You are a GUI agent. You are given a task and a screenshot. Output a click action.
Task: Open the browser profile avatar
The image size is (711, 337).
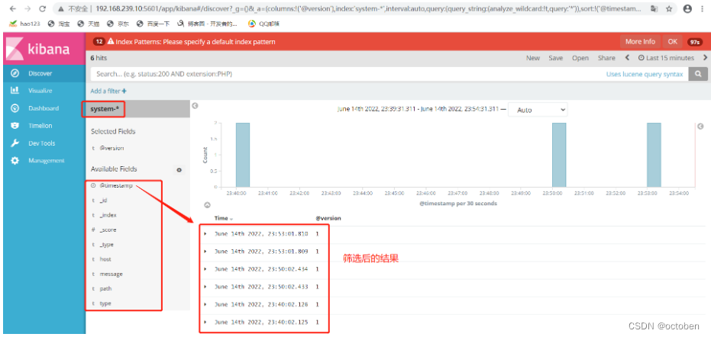point(688,8)
